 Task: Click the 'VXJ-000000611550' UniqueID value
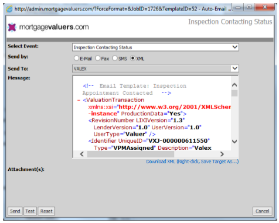coord(178,141)
